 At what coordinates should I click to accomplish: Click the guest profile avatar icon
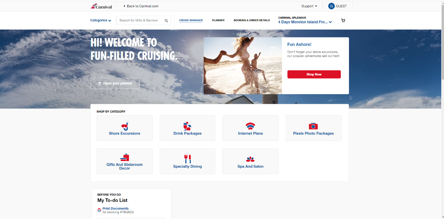click(x=331, y=6)
